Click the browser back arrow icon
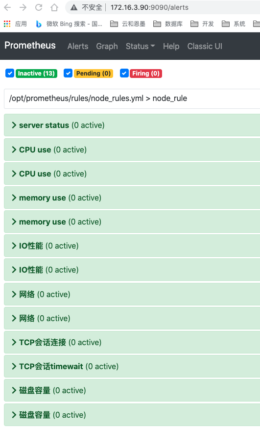The height and width of the screenshot is (428, 260). click(7, 7)
